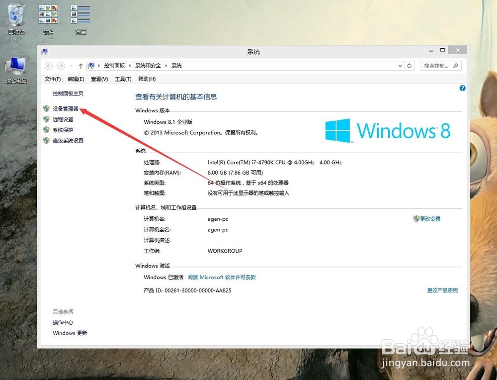Refresh the System page
Image resolution: width=497 pixels, height=380 pixels.
[410, 66]
